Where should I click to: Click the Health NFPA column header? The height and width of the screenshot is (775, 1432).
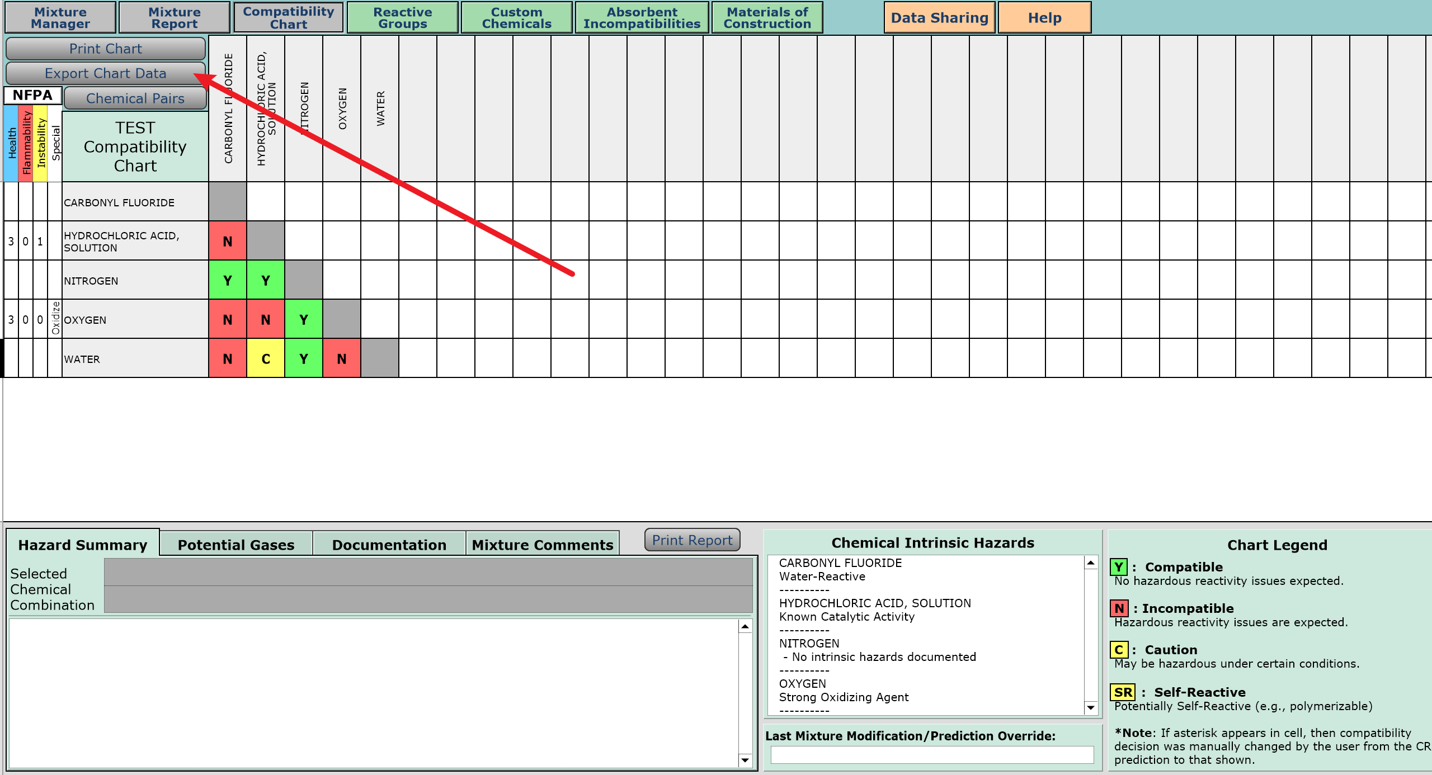pos(11,143)
